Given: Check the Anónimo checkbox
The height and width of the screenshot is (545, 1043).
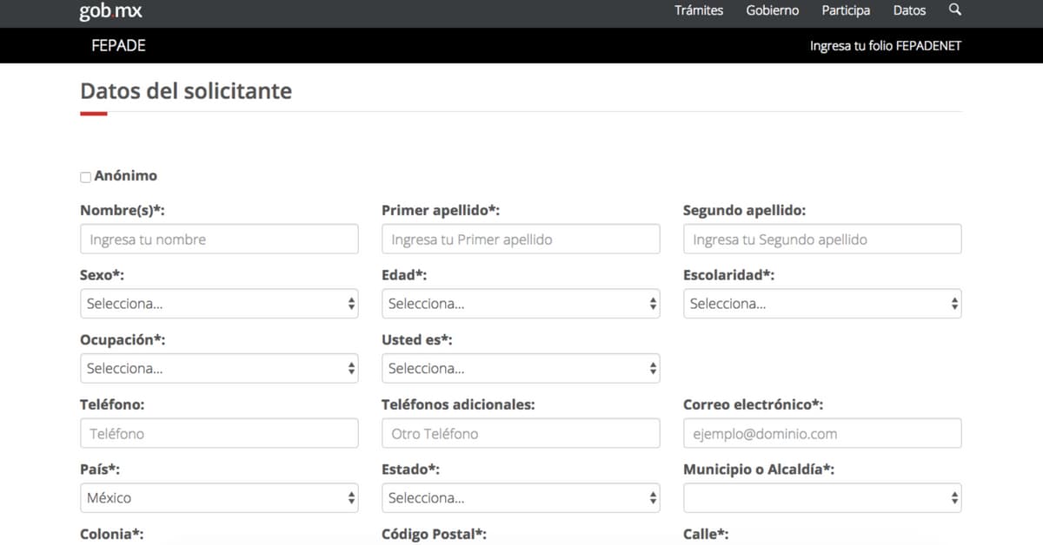Looking at the screenshot, I should [85, 177].
